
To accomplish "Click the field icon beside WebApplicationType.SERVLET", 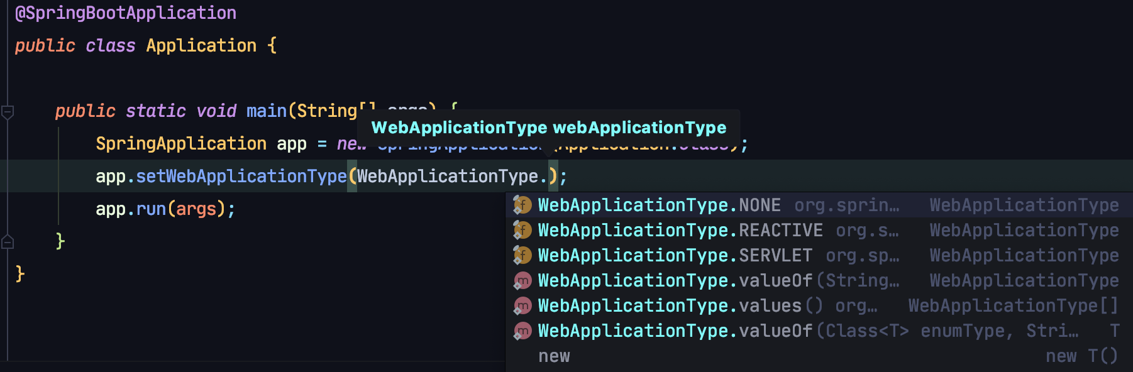I will click(522, 255).
